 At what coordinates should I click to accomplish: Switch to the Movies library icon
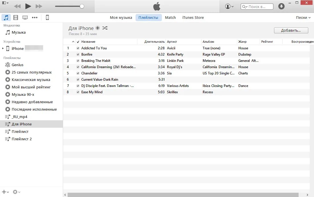(16, 17)
